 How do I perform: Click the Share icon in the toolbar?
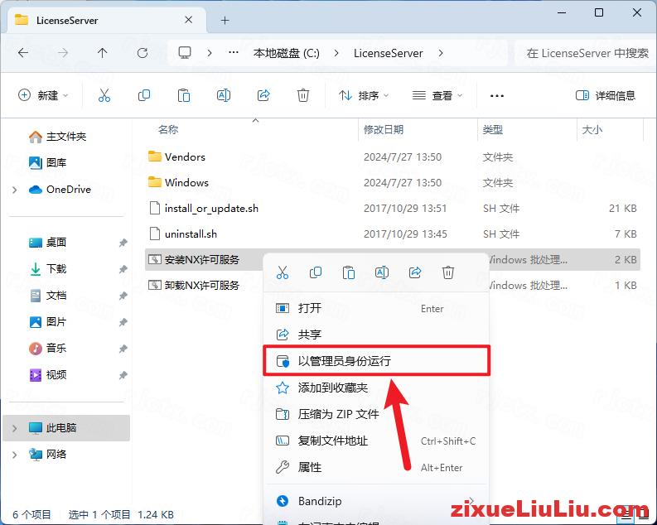click(263, 95)
